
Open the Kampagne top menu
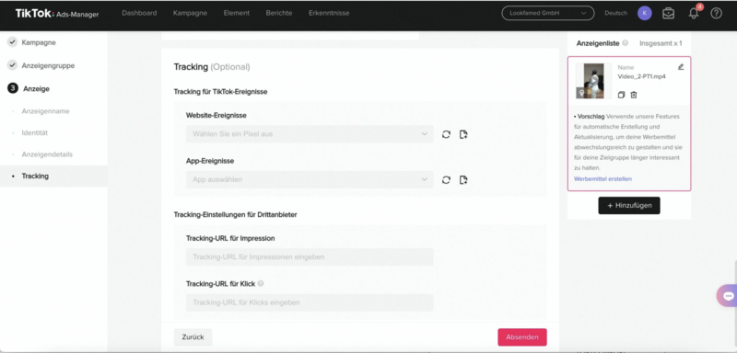190,13
